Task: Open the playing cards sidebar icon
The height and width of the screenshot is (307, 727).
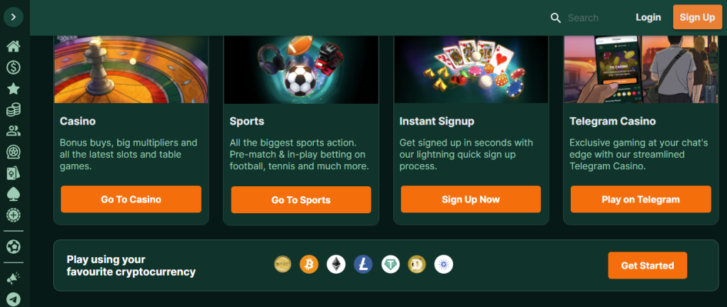Action: pos(13,173)
